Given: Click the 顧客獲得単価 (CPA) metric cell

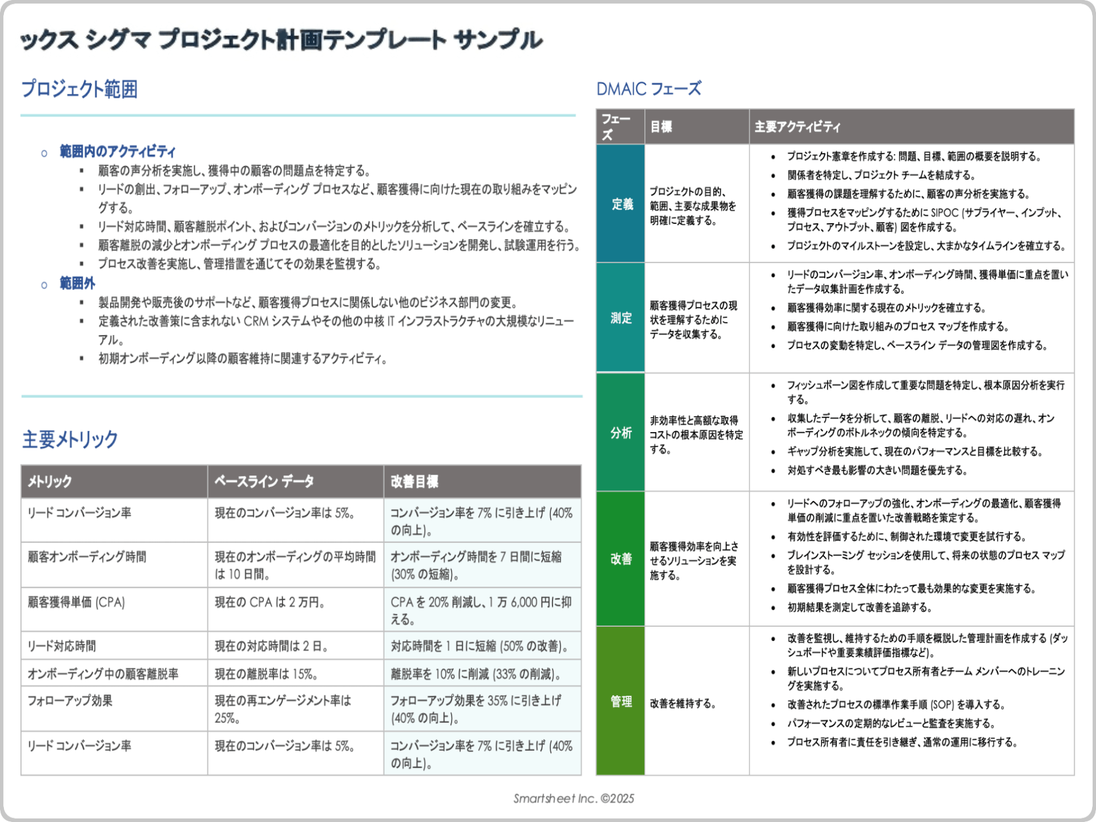Looking at the screenshot, I should point(114,610).
